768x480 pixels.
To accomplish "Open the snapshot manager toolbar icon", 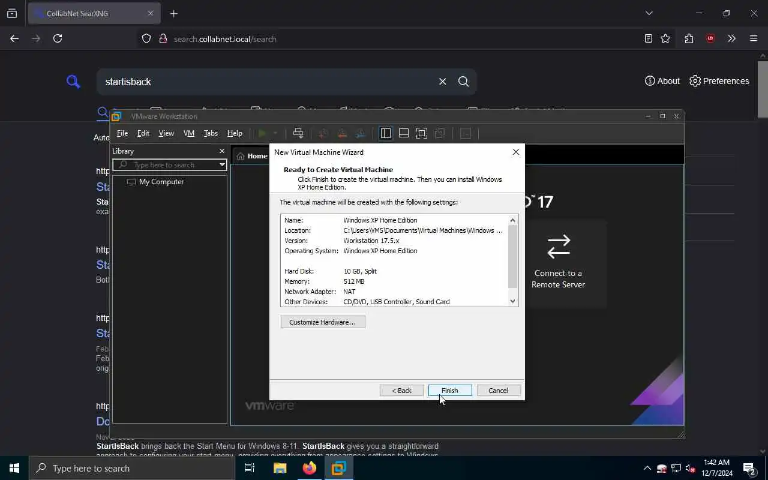I will pyautogui.click(x=361, y=133).
